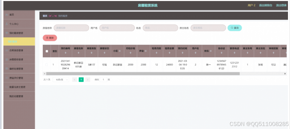Click the 张明 landlord name cell
Viewport: 290px width, 129px height.
click(x=260, y=65)
